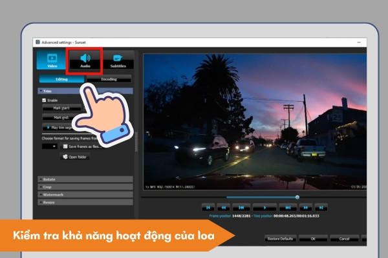Click the Restore Defaults button

[280, 239]
